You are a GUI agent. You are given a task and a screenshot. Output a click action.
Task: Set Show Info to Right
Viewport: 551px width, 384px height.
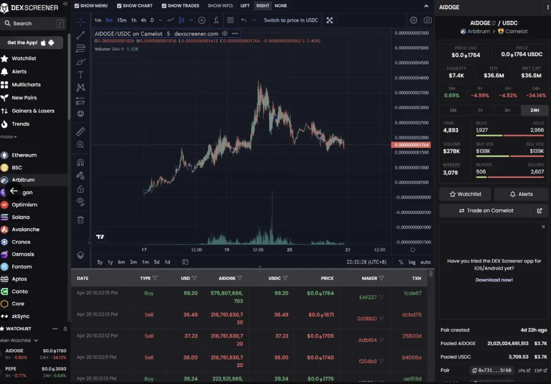263,6
